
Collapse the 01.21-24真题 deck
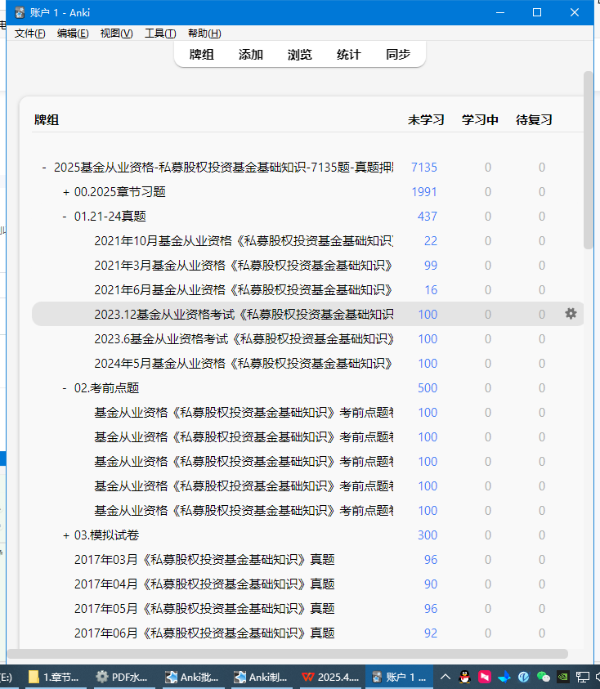point(65,217)
